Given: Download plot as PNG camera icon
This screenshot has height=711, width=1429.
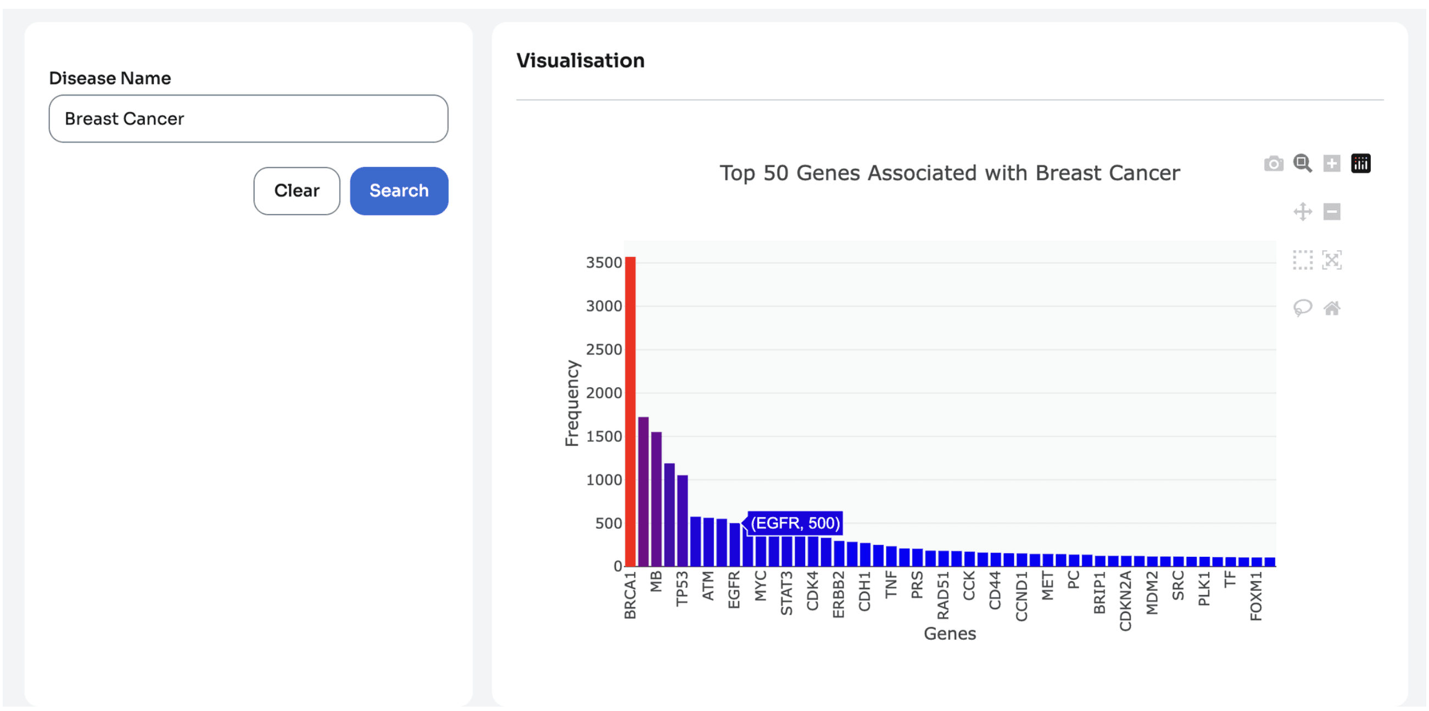Looking at the screenshot, I should (1274, 163).
